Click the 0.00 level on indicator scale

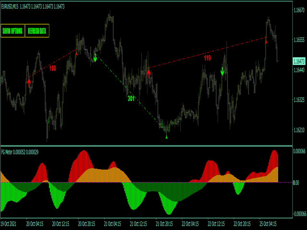click(x=296, y=183)
